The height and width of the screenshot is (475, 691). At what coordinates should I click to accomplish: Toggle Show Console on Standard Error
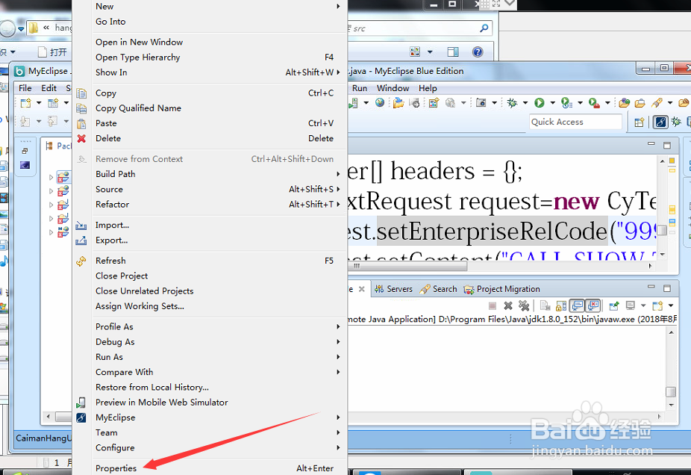click(593, 305)
